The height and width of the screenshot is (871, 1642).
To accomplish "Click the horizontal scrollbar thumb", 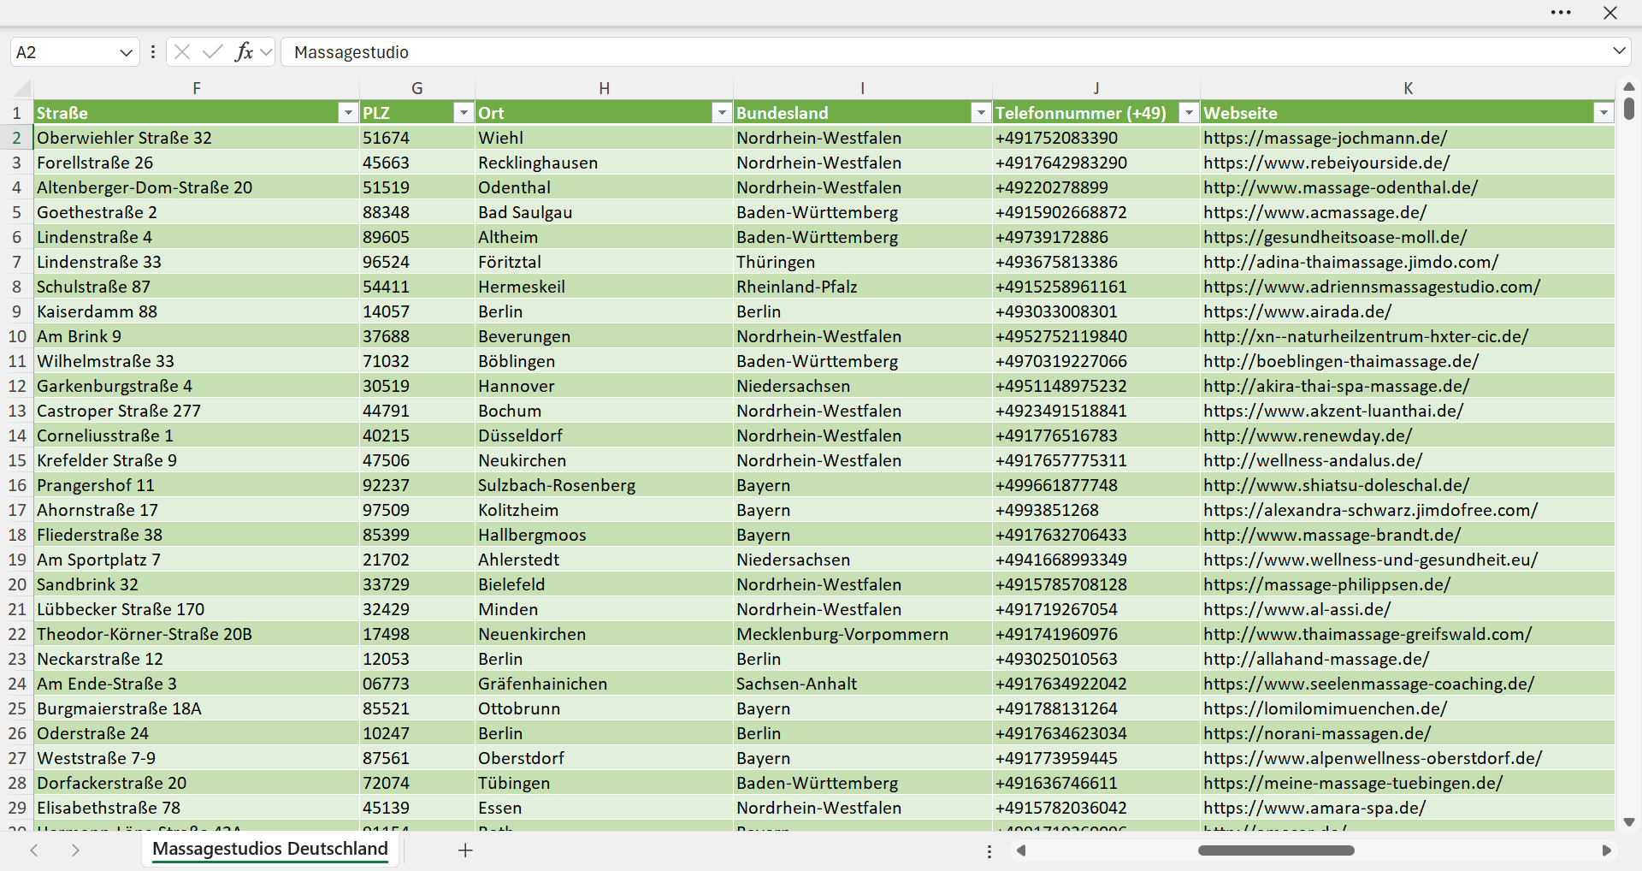I will point(1276,850).
